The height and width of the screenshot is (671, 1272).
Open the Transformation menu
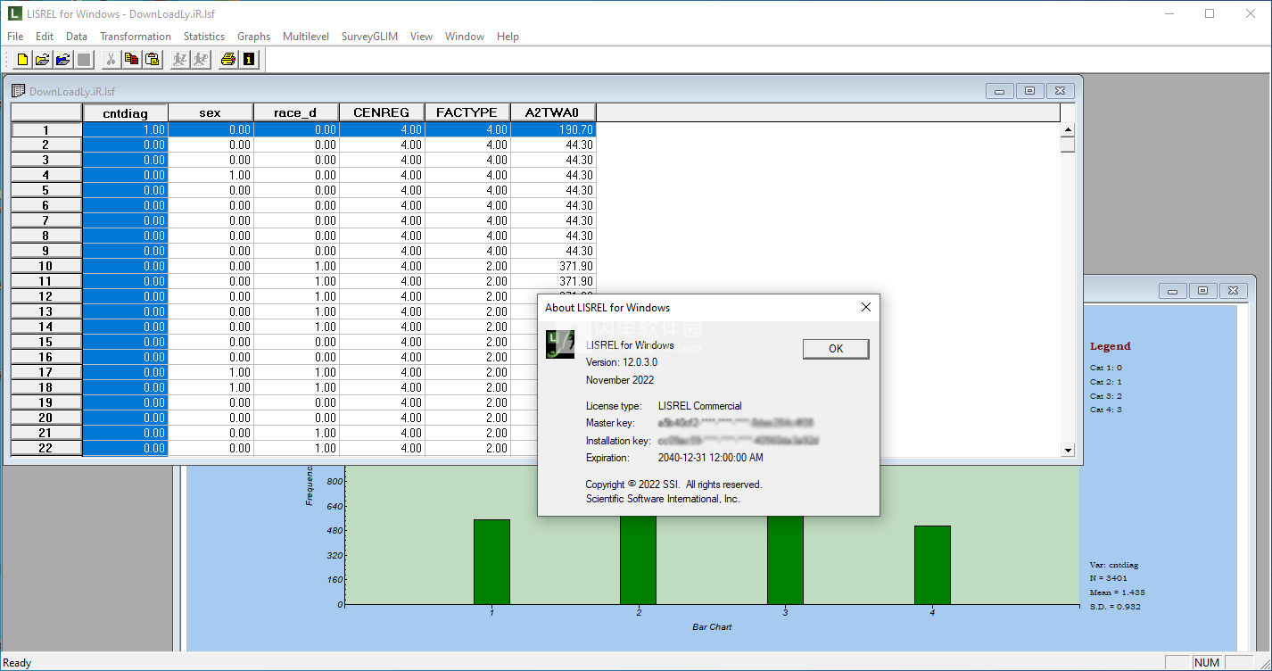pos(136,37)
